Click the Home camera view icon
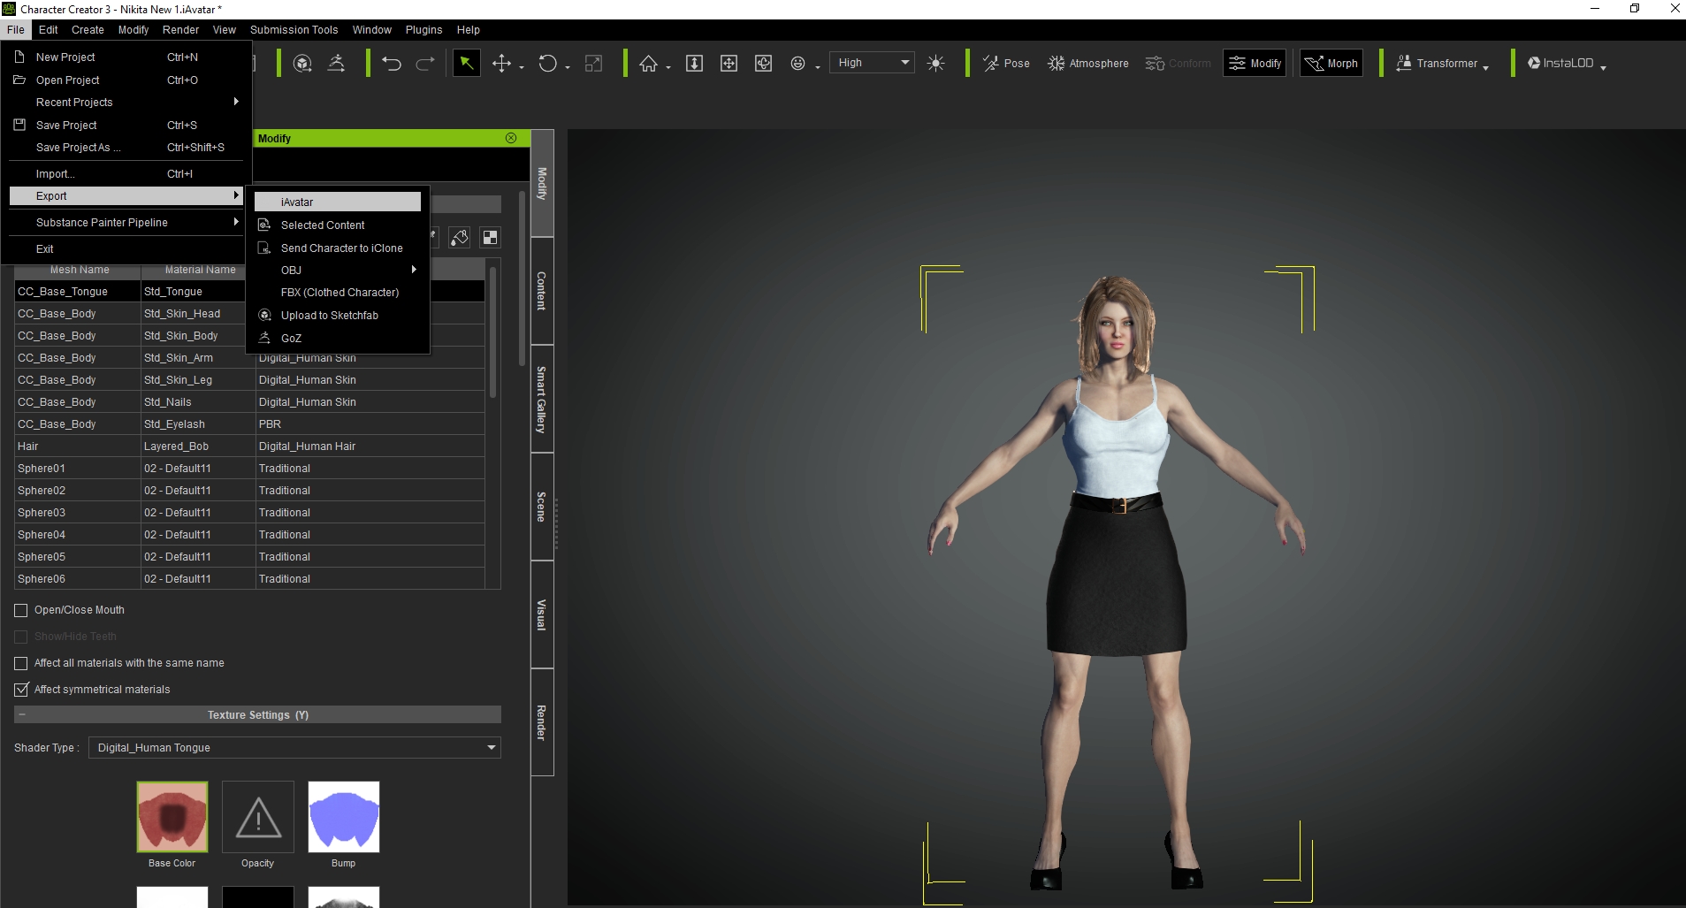Screen dimensions: 1686x908 [649, 63]
